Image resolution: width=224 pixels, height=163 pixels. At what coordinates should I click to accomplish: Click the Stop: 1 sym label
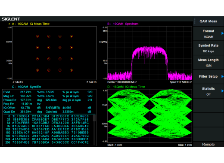(x=185, y=145)
